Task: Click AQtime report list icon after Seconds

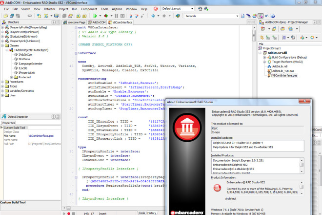Action: (x=242, y=16)
